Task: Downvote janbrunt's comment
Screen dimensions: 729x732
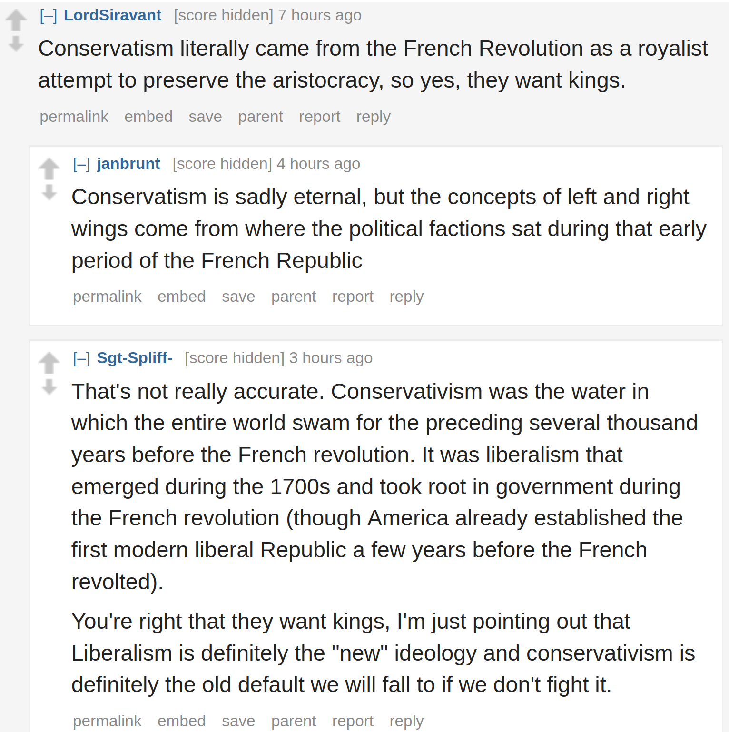Action: click(x=49, y=192)
